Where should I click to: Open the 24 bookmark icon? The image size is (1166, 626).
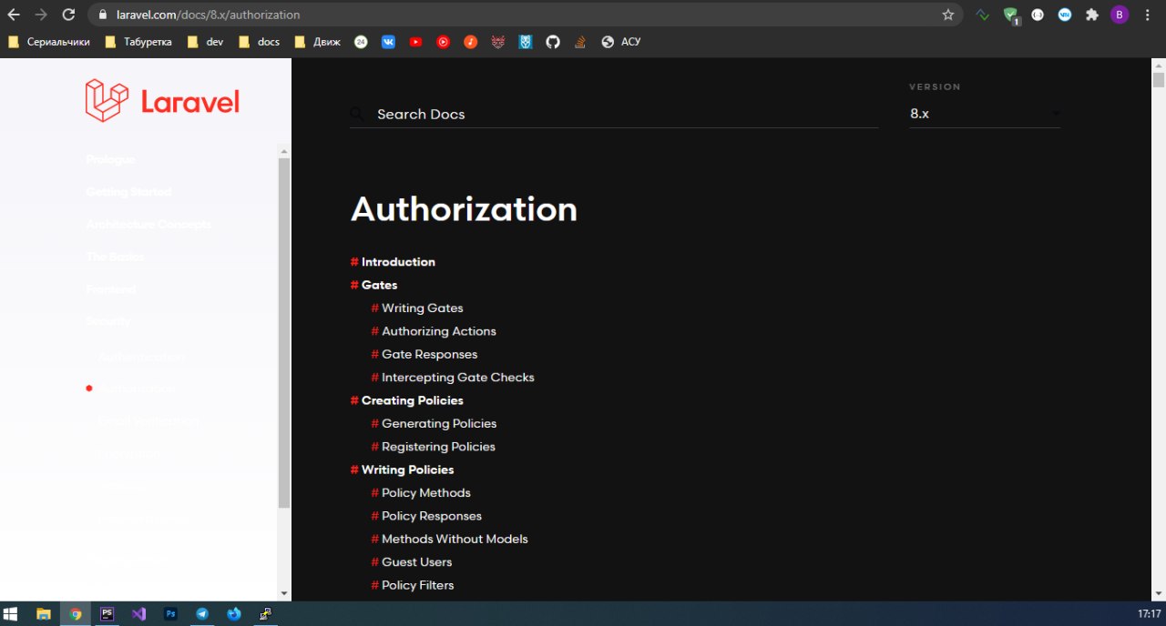tap(361, 42)
